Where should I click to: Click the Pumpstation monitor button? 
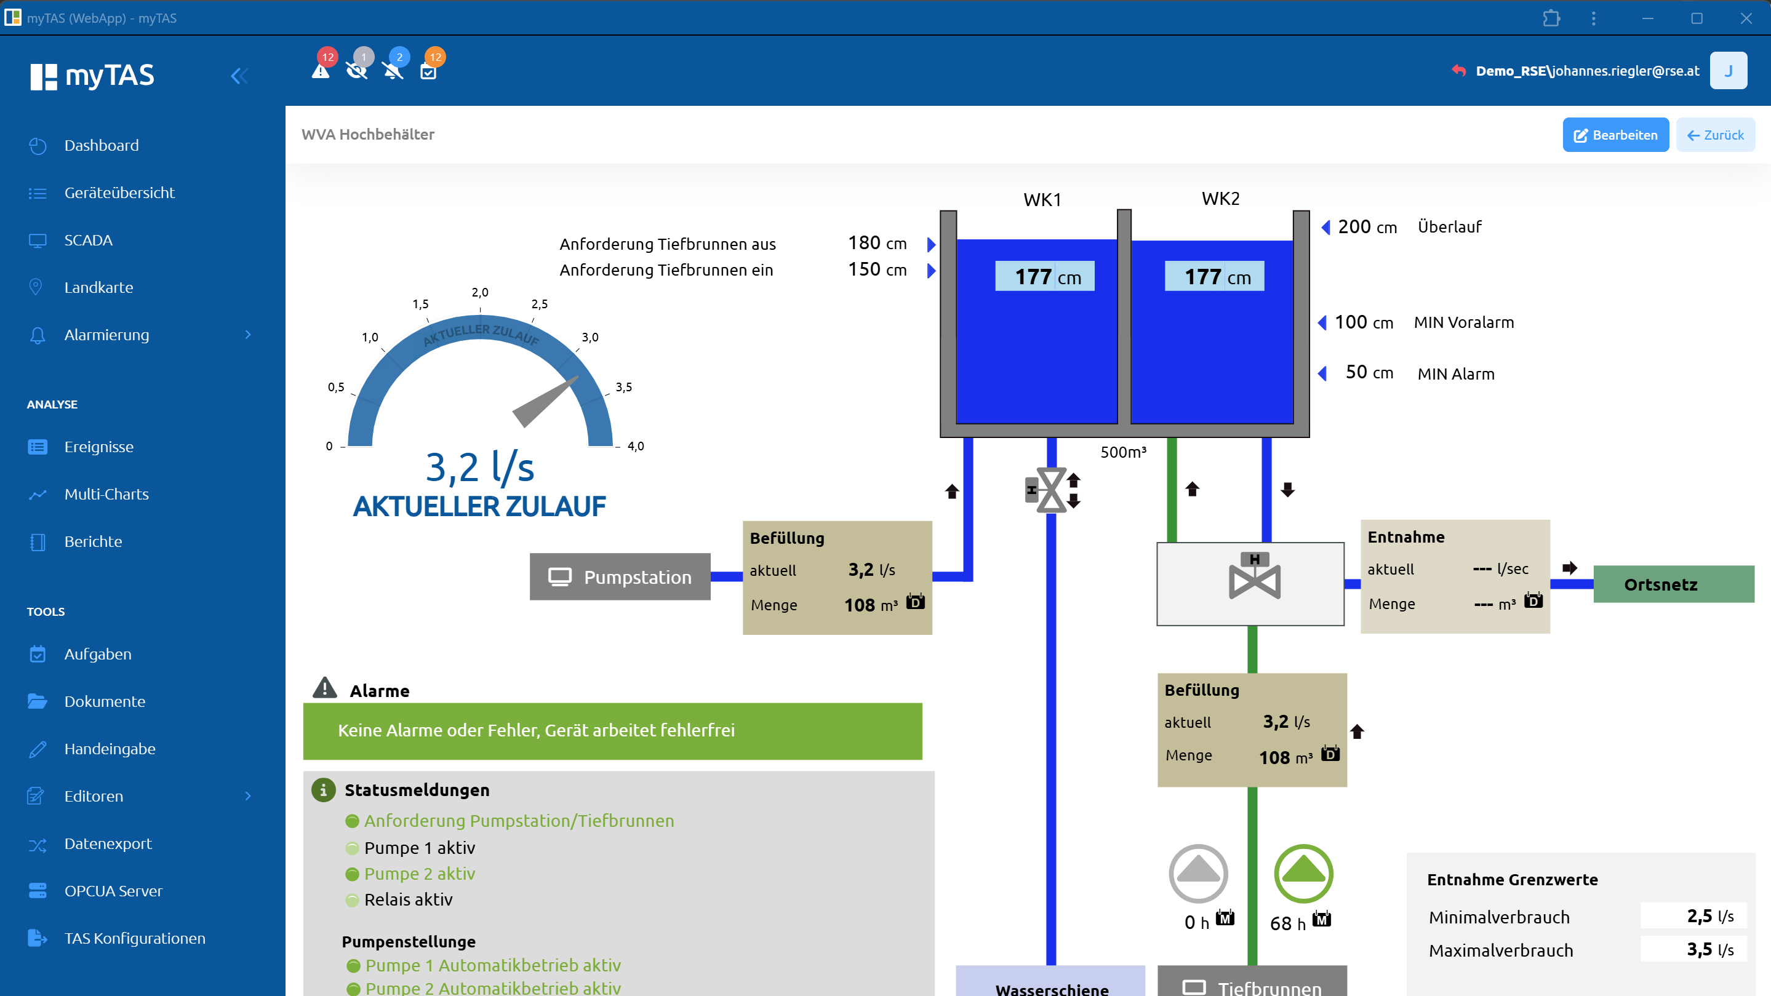click(x=620, y=576)
